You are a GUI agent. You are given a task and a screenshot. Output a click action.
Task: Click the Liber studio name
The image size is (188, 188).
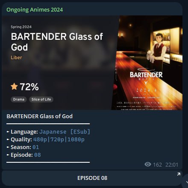[x=16, y=57]
